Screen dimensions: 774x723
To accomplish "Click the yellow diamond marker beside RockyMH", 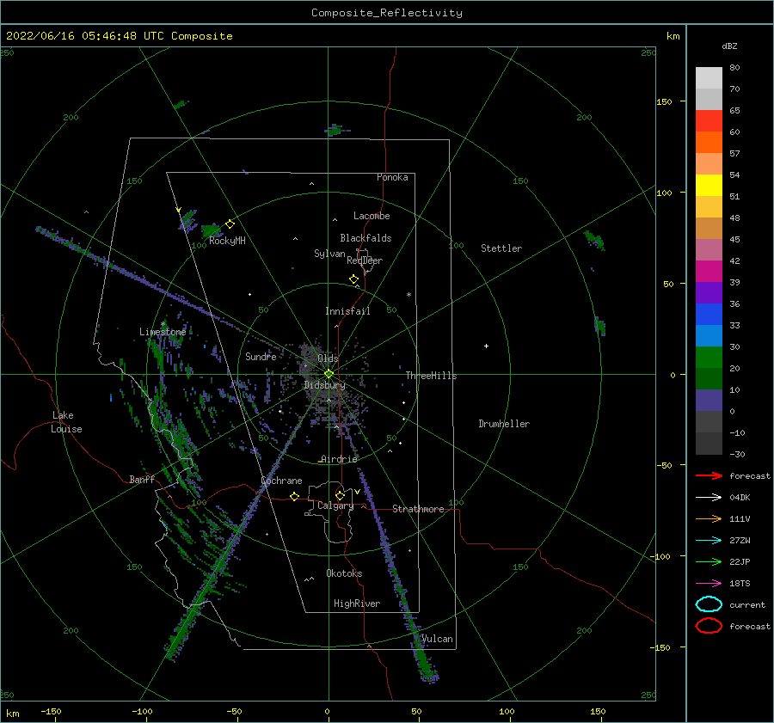I will (x=230, y=224).
